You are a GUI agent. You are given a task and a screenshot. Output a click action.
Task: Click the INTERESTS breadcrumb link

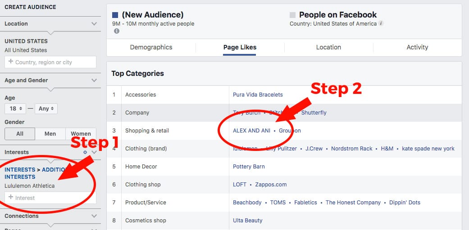tap(20, 169)
